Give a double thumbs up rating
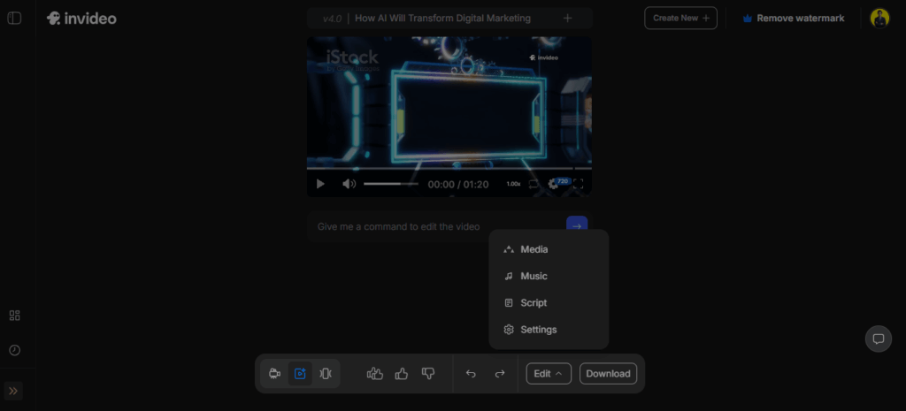The image size is (906, 411). click(x=374, y=374)
